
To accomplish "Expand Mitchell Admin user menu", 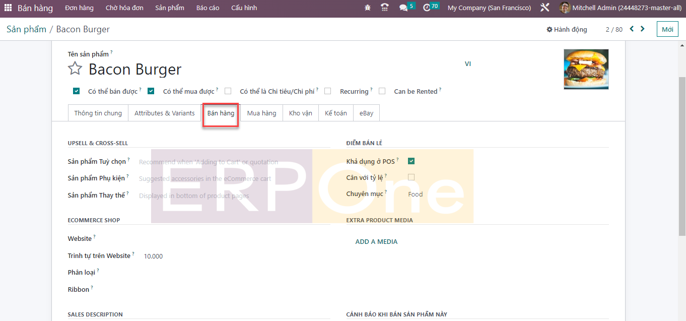I will click(x=622, y=8).
